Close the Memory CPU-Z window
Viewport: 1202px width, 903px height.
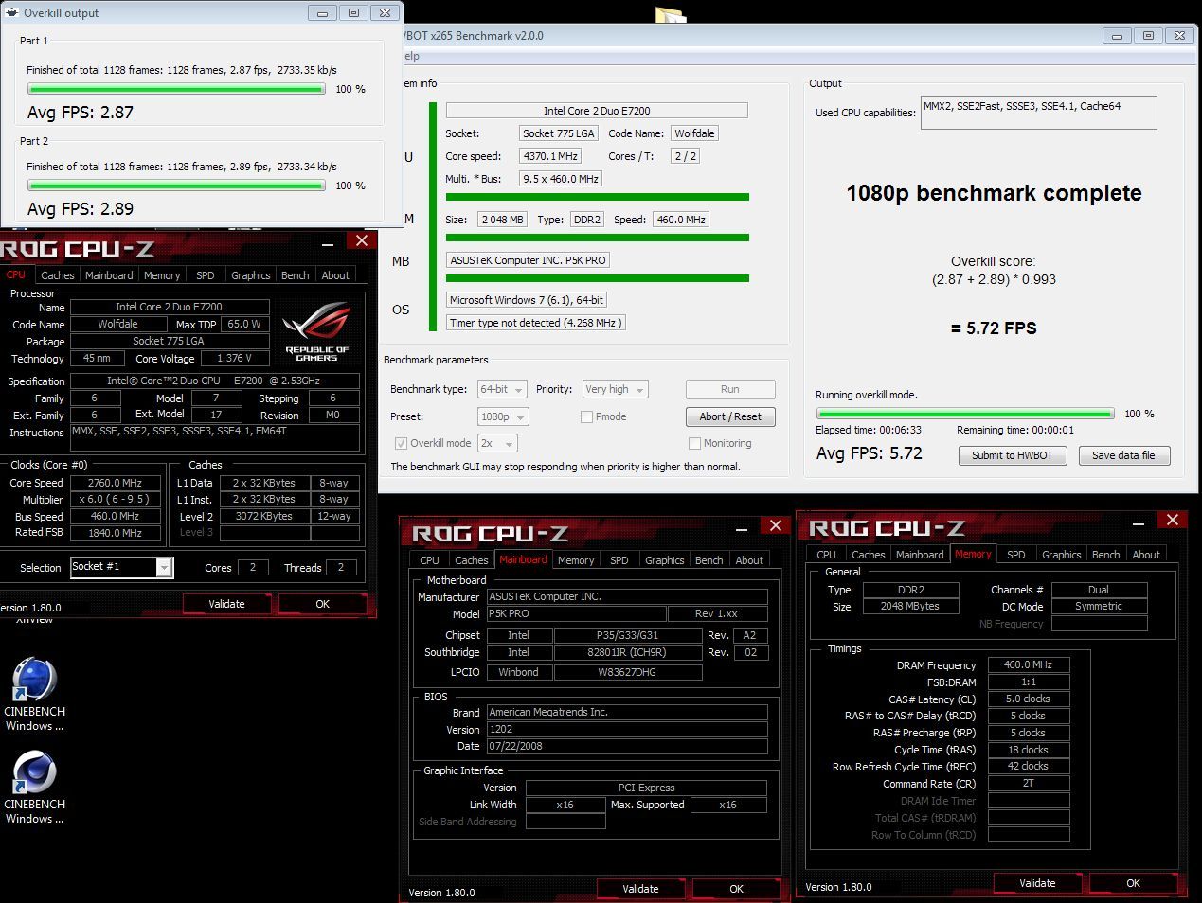(x=1173, y=520)
